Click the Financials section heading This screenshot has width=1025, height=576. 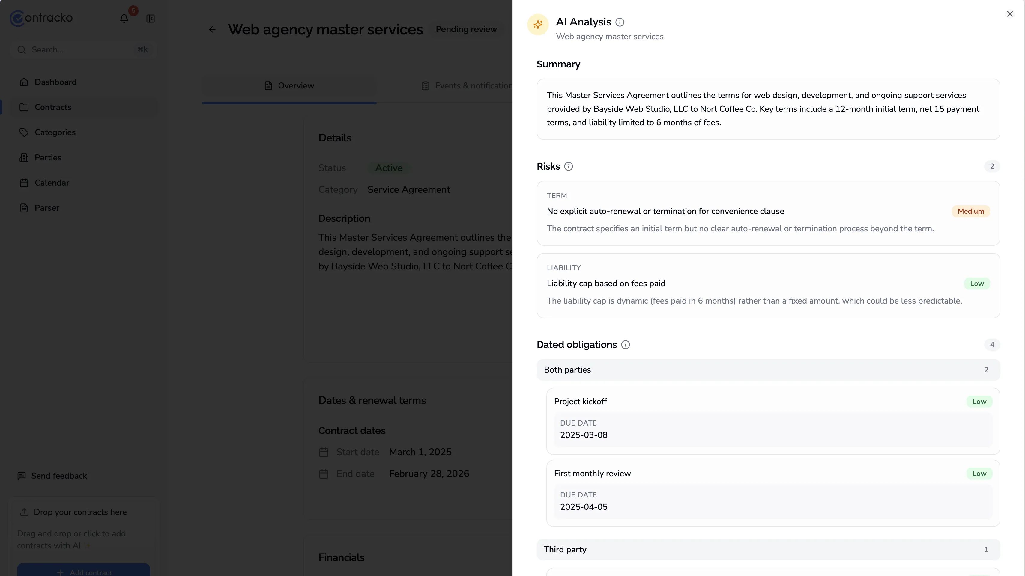[x=341, y=558]
